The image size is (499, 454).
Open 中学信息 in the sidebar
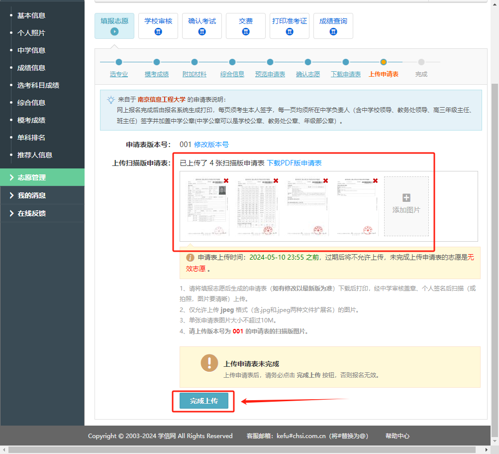[31, 50]
